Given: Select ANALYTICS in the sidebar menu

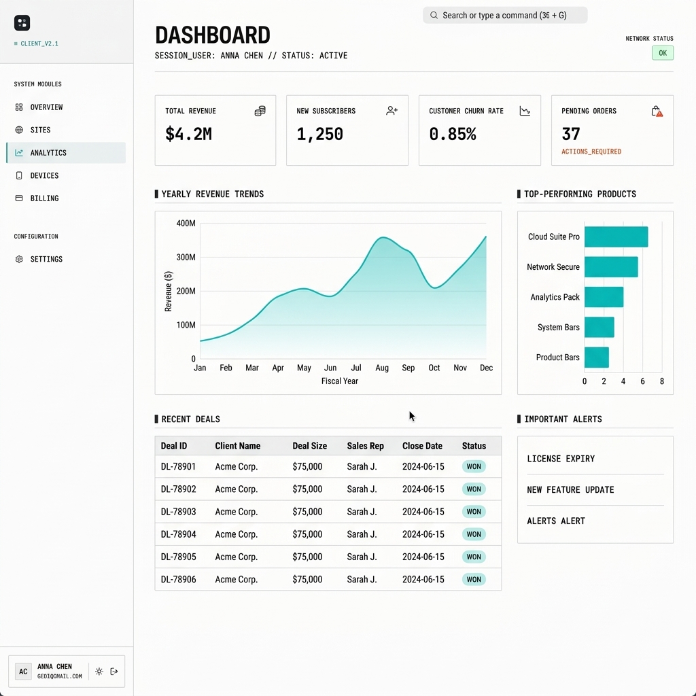Looking at the screenshot, I should tap(48, 152).
